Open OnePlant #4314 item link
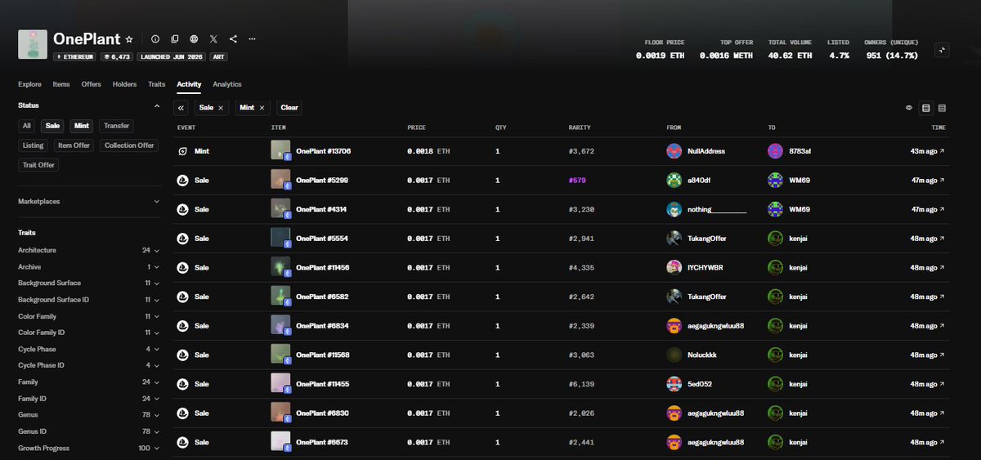Screen dimensions: 981x460 323,209
